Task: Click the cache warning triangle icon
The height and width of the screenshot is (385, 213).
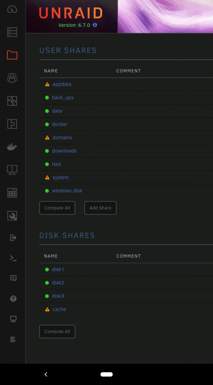Action: coord(47,310)
